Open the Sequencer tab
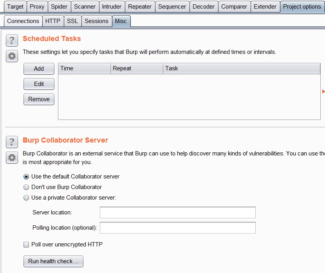The width and height of the screenshot is (325, 273). click(172, 7)
